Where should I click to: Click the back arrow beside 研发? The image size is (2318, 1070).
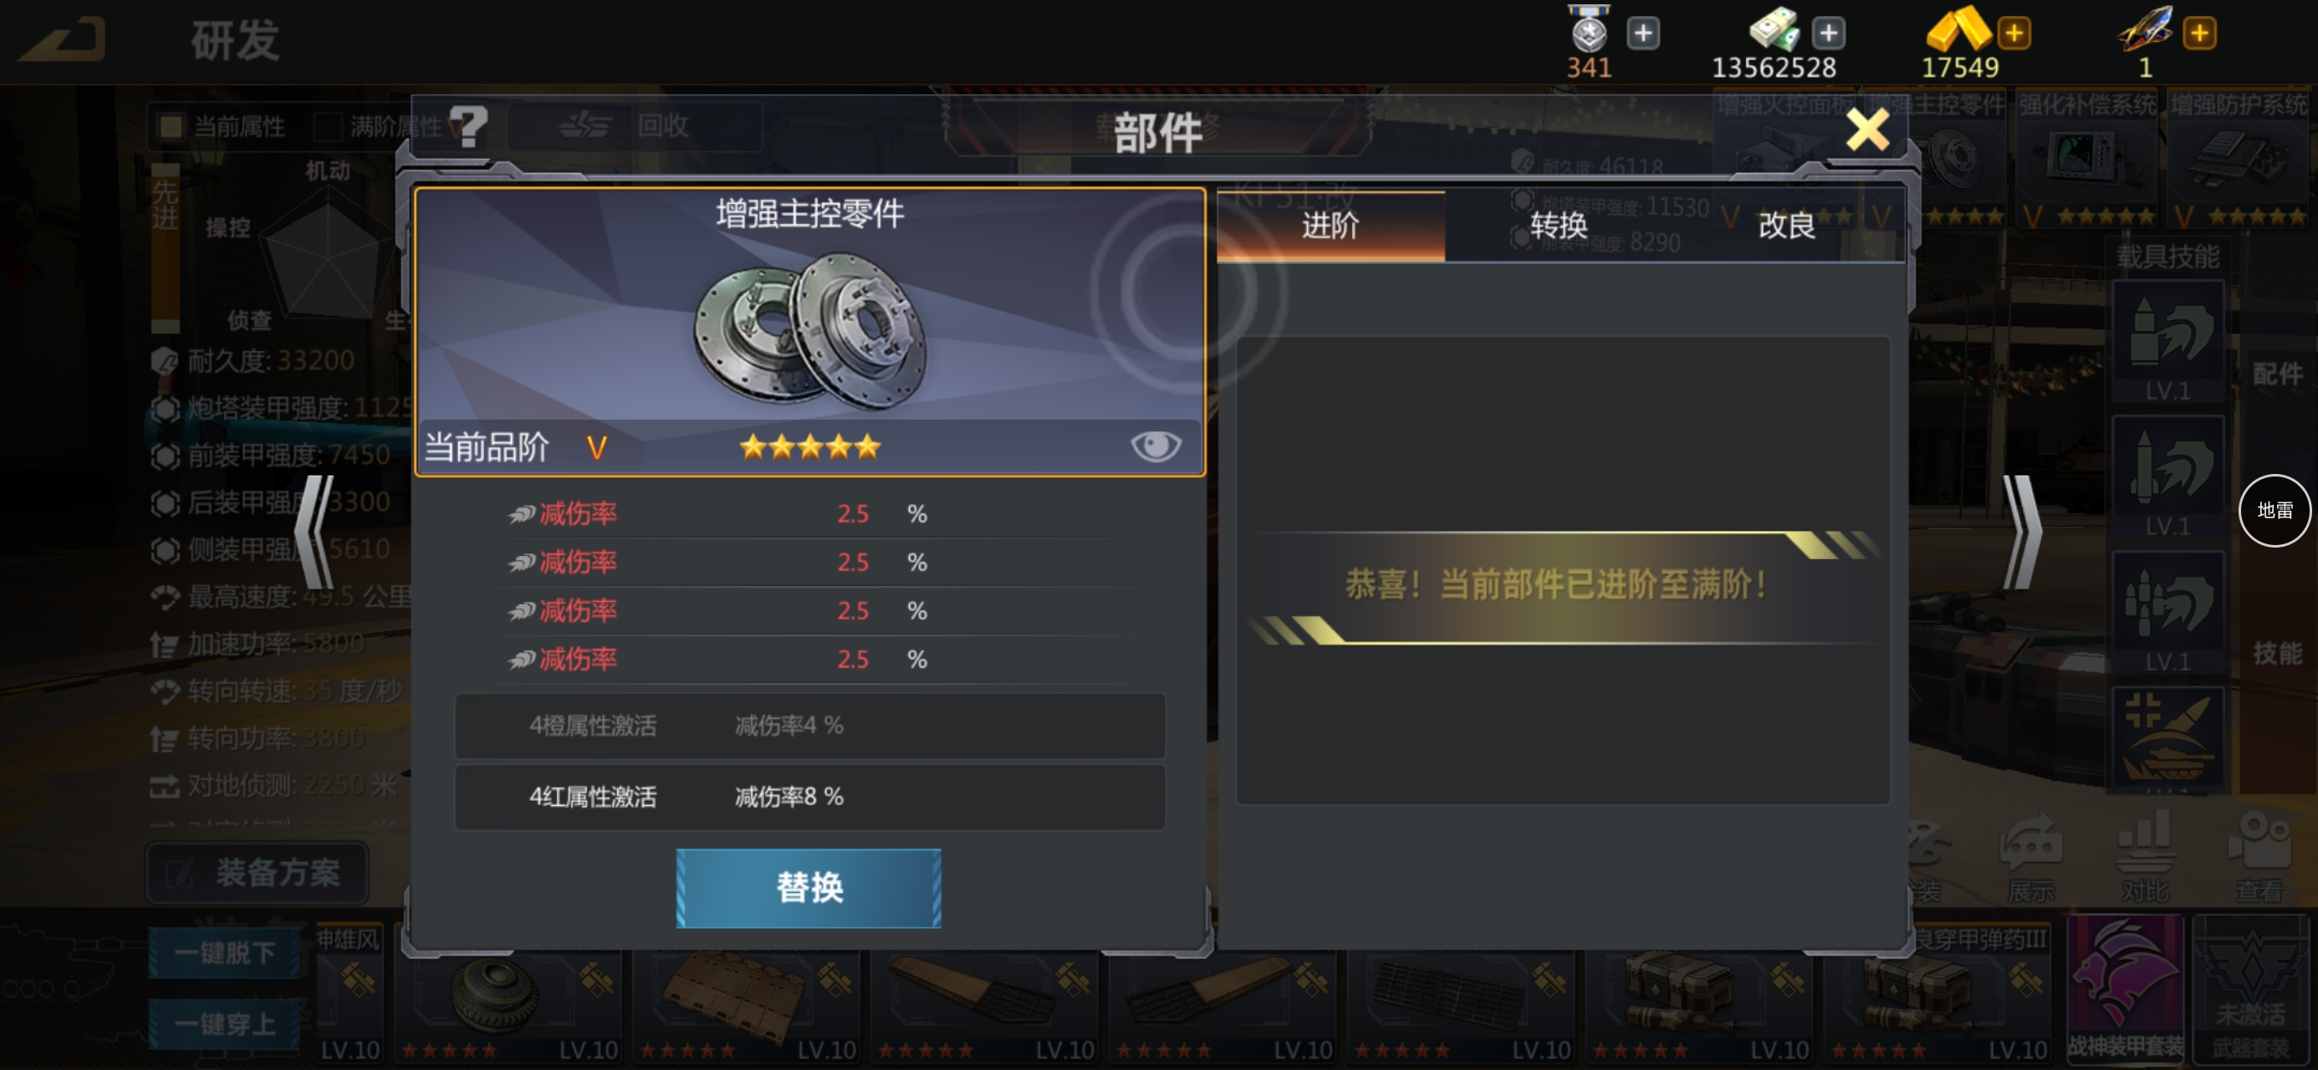(63, 38)
